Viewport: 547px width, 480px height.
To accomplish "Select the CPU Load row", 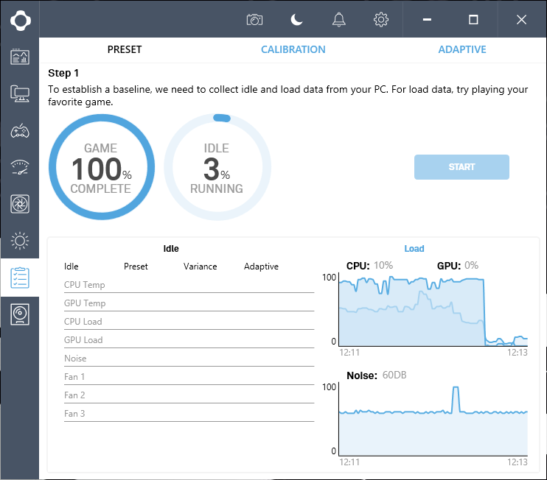I will coord(189,322).
